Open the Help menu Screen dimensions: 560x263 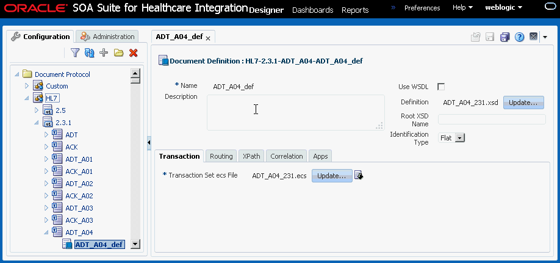point(462,7)
